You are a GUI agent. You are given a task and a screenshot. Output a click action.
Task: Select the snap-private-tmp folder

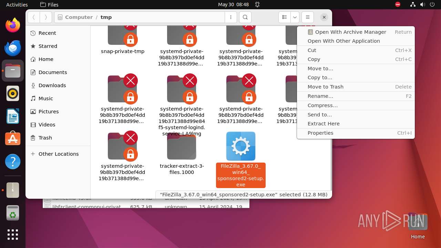click(123, 40)
